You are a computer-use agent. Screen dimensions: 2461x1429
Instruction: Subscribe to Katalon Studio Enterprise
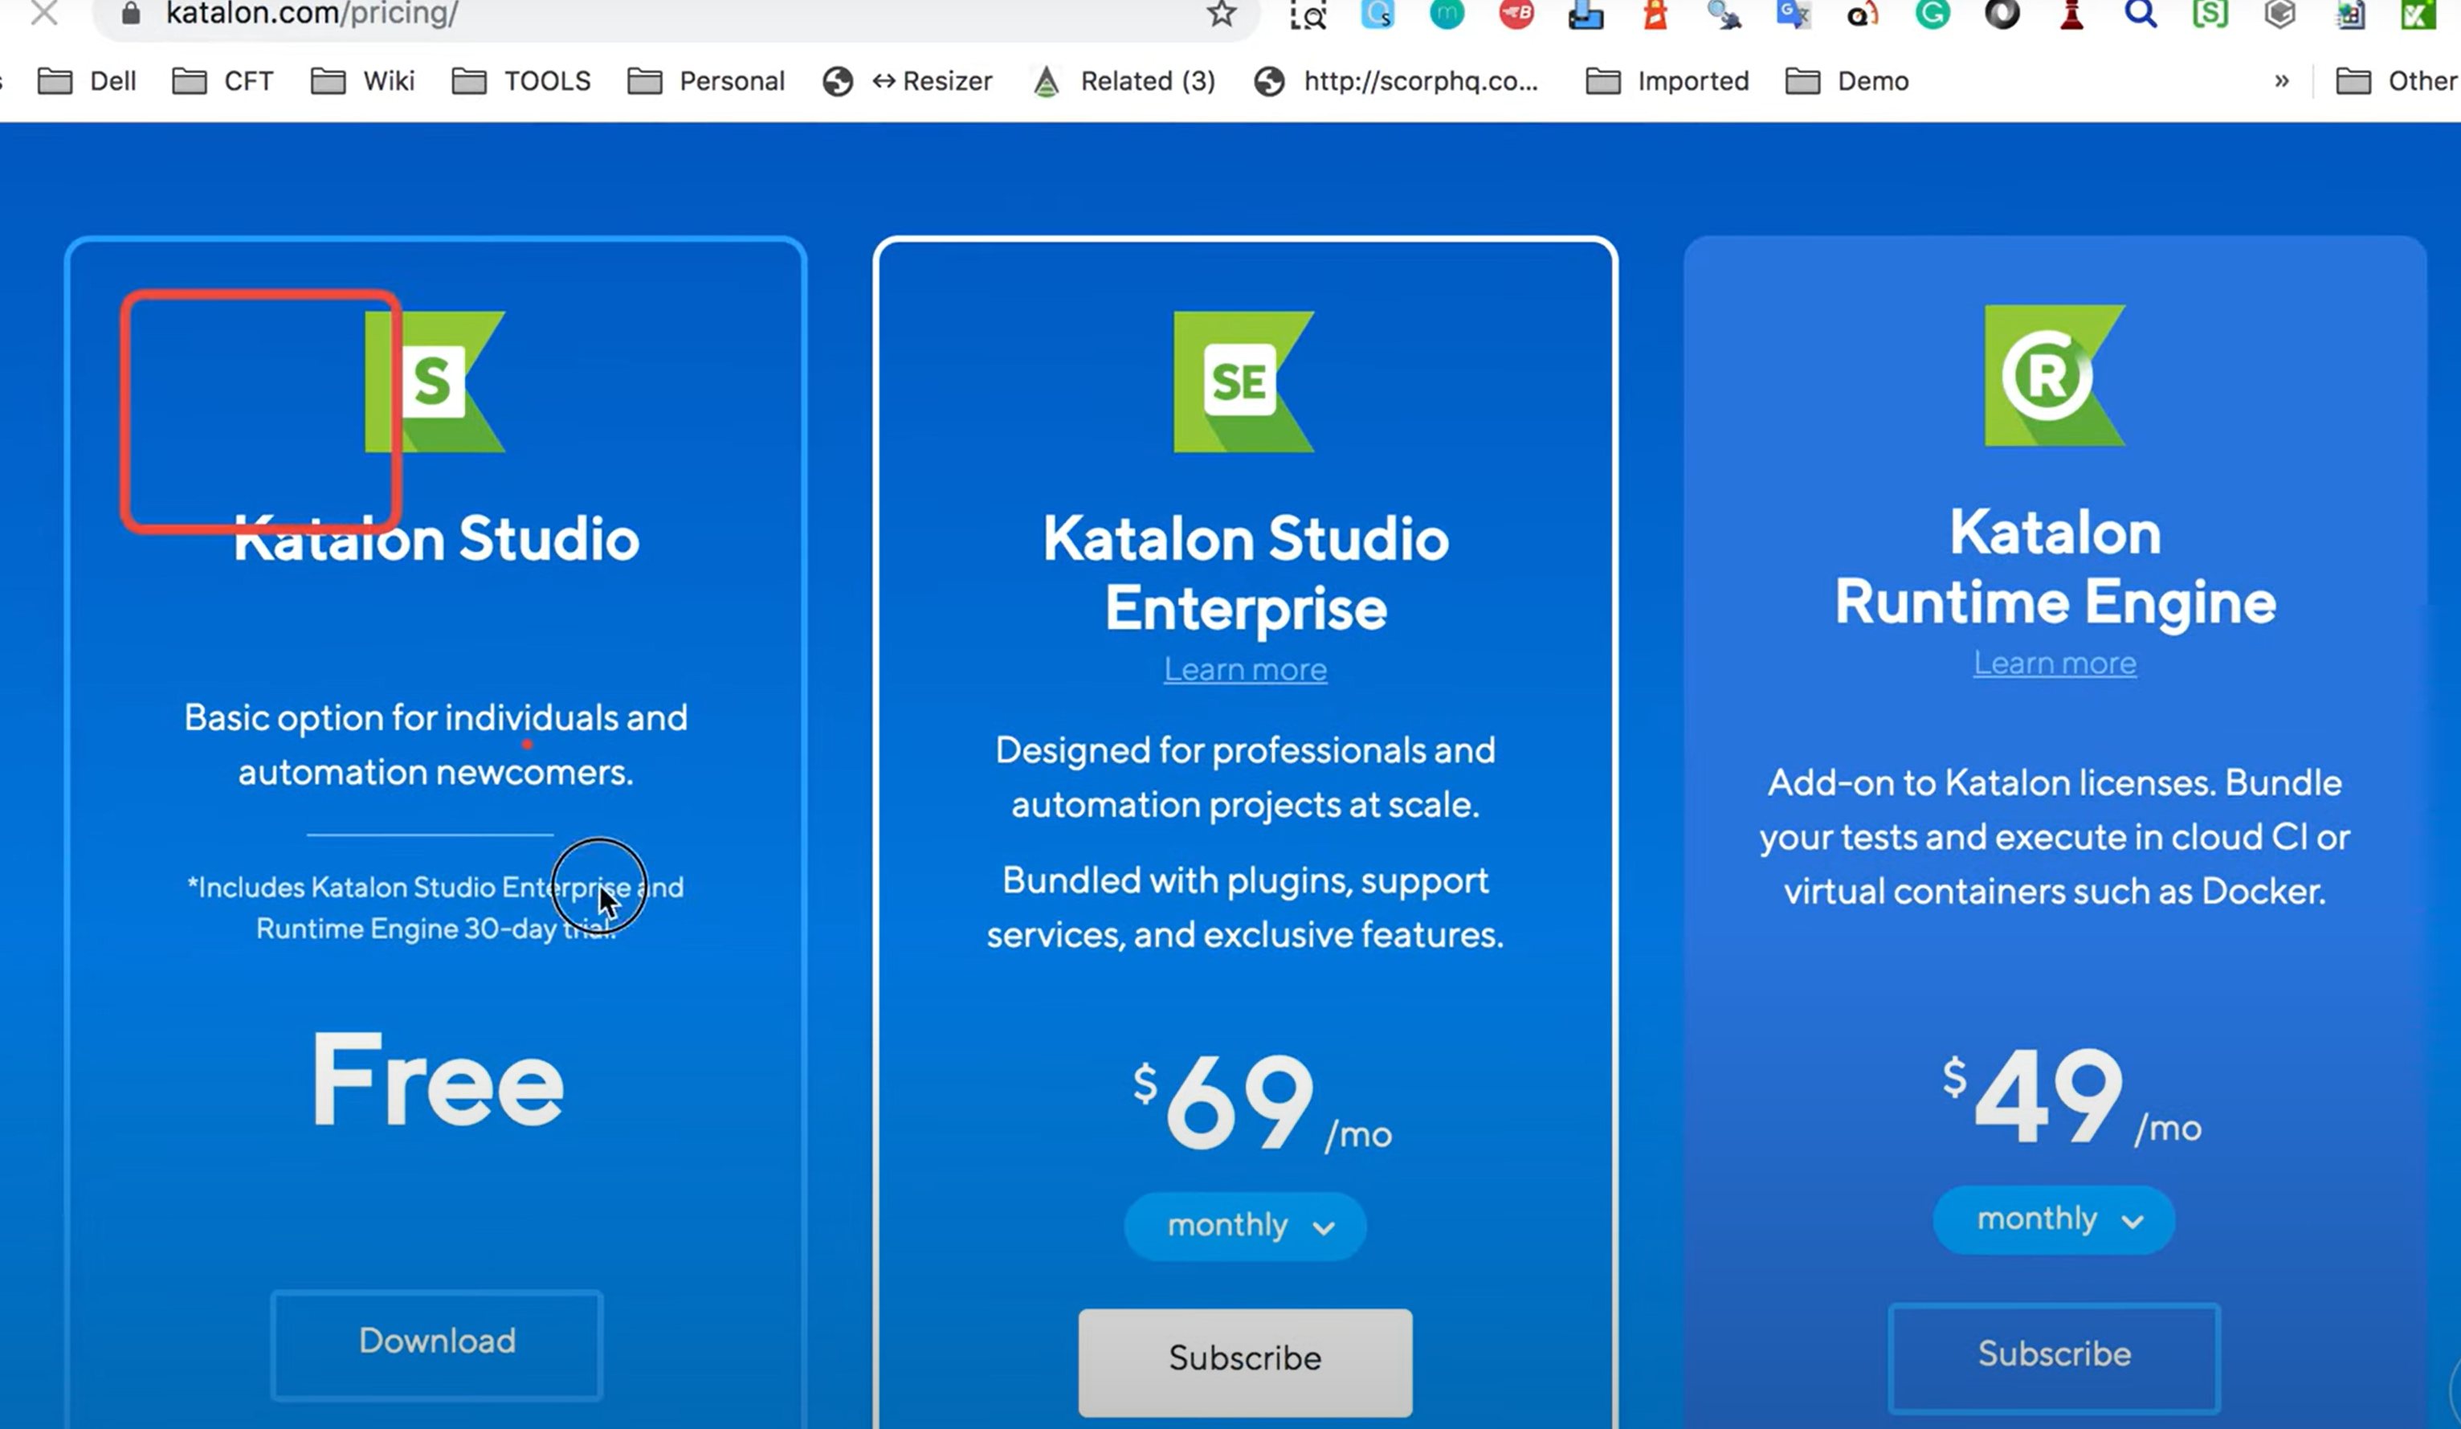click(x=1245, y=1360)
